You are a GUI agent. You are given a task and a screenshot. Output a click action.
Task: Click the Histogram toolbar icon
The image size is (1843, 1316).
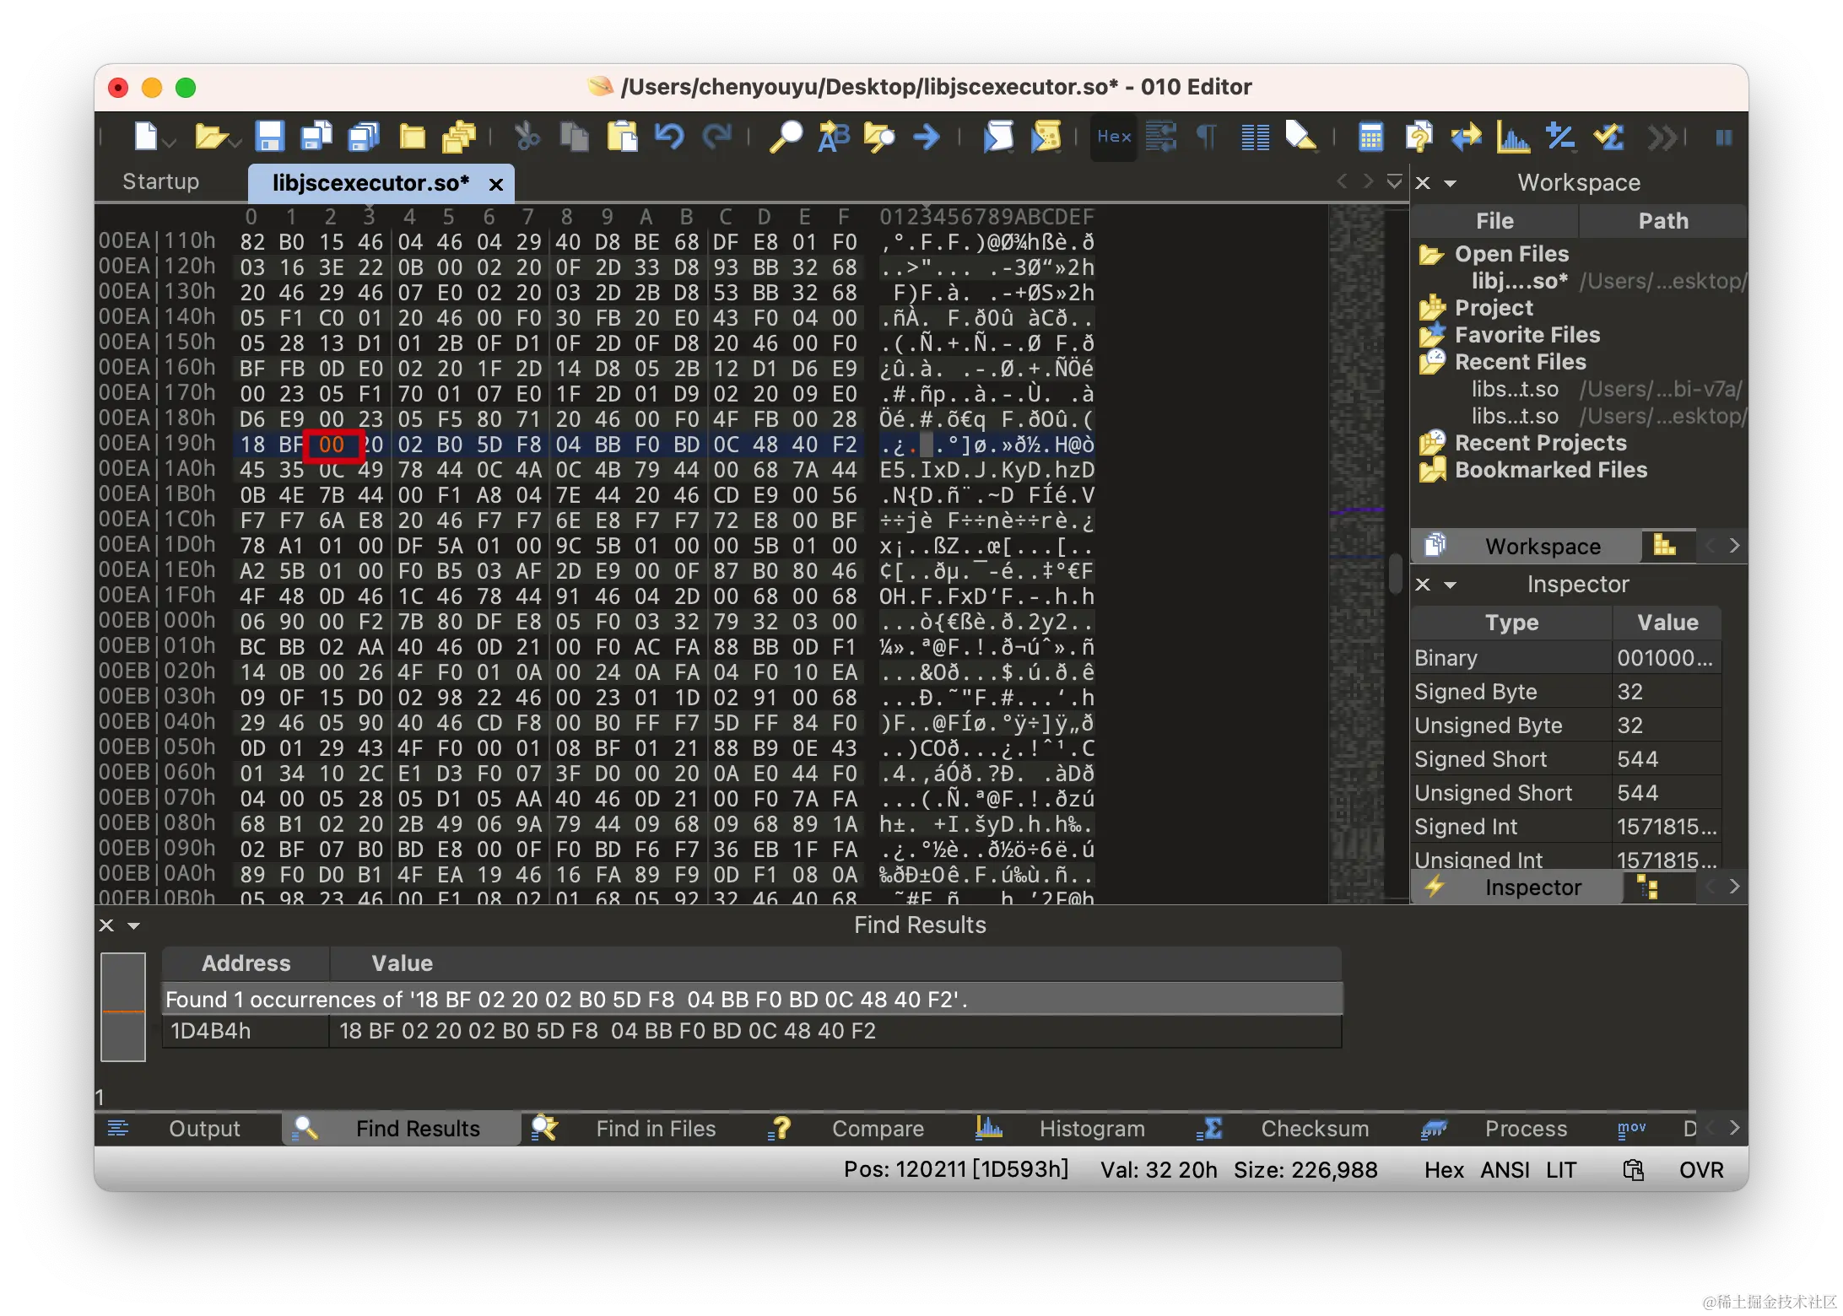(x=1512, y=137)
